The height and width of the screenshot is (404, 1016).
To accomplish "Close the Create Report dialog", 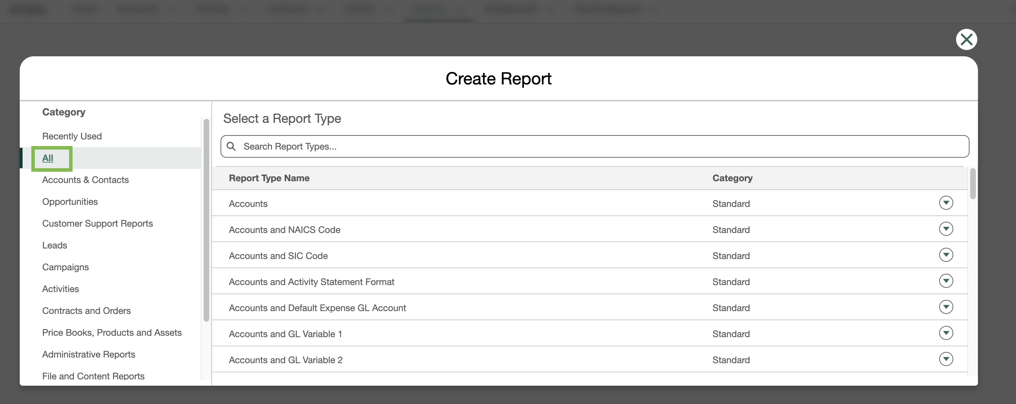I will click(x=966, y=39).
